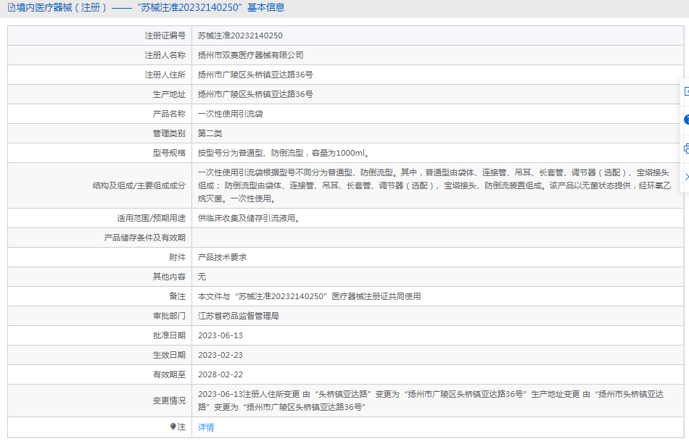Select the 产品技术要求 attachment text

[223, 258]
